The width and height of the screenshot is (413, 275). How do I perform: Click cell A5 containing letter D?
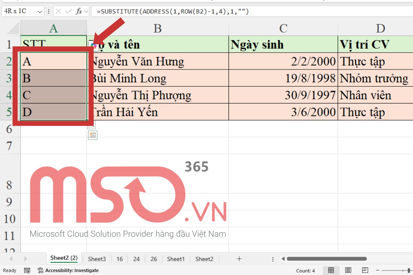(54, 112)
